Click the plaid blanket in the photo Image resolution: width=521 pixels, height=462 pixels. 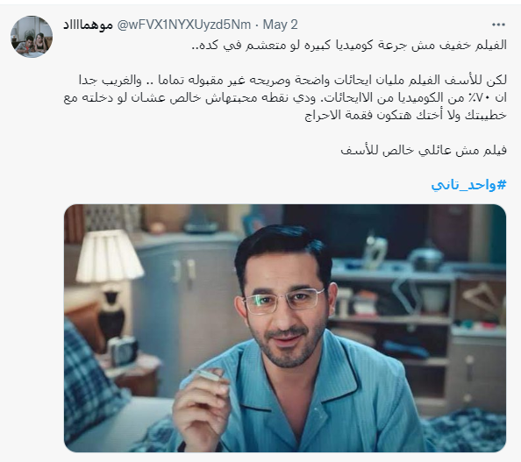pos(89,384)
